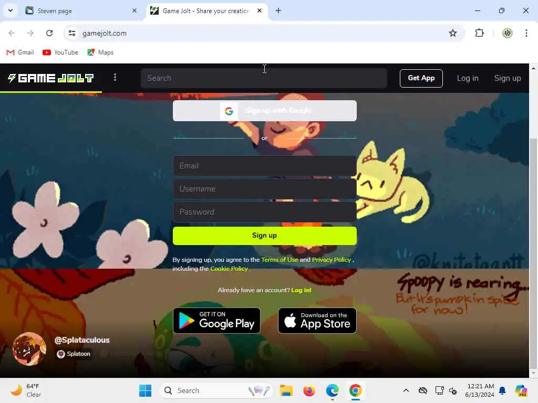This screenshot has width=538, height=403.
Task: Focus the Game Jolt Search field
Action: [264, 78]
